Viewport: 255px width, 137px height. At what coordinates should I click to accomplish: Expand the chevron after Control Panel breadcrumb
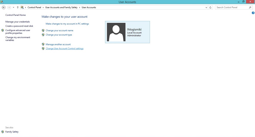[43, 7]
